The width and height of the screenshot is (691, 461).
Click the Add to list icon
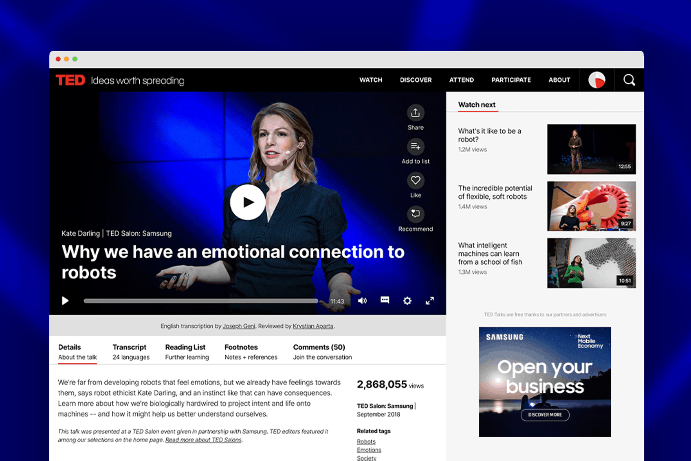tap(415, 147)
